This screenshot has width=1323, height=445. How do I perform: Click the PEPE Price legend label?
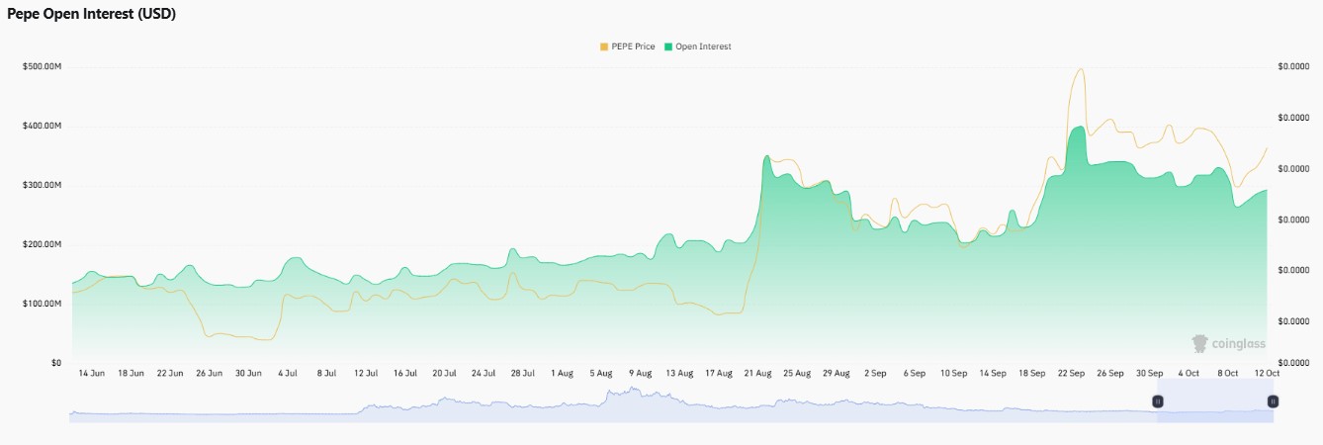click(x=634, y=46)
